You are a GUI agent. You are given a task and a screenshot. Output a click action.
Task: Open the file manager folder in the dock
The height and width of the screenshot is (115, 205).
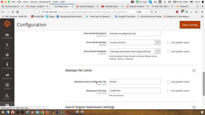(37, 112)
